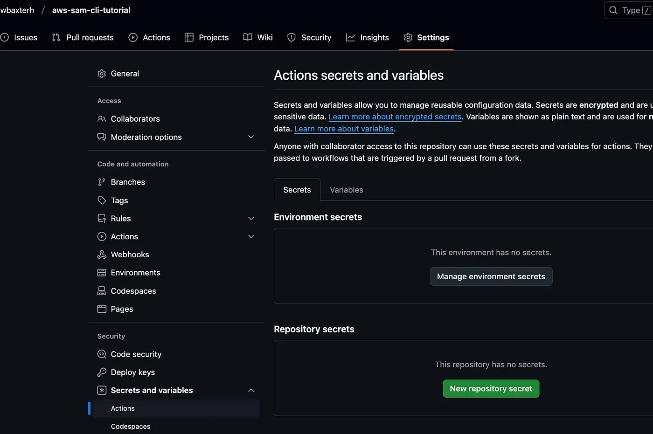
Task: Click the Security shield icon
Action: [x=292, y=37]
